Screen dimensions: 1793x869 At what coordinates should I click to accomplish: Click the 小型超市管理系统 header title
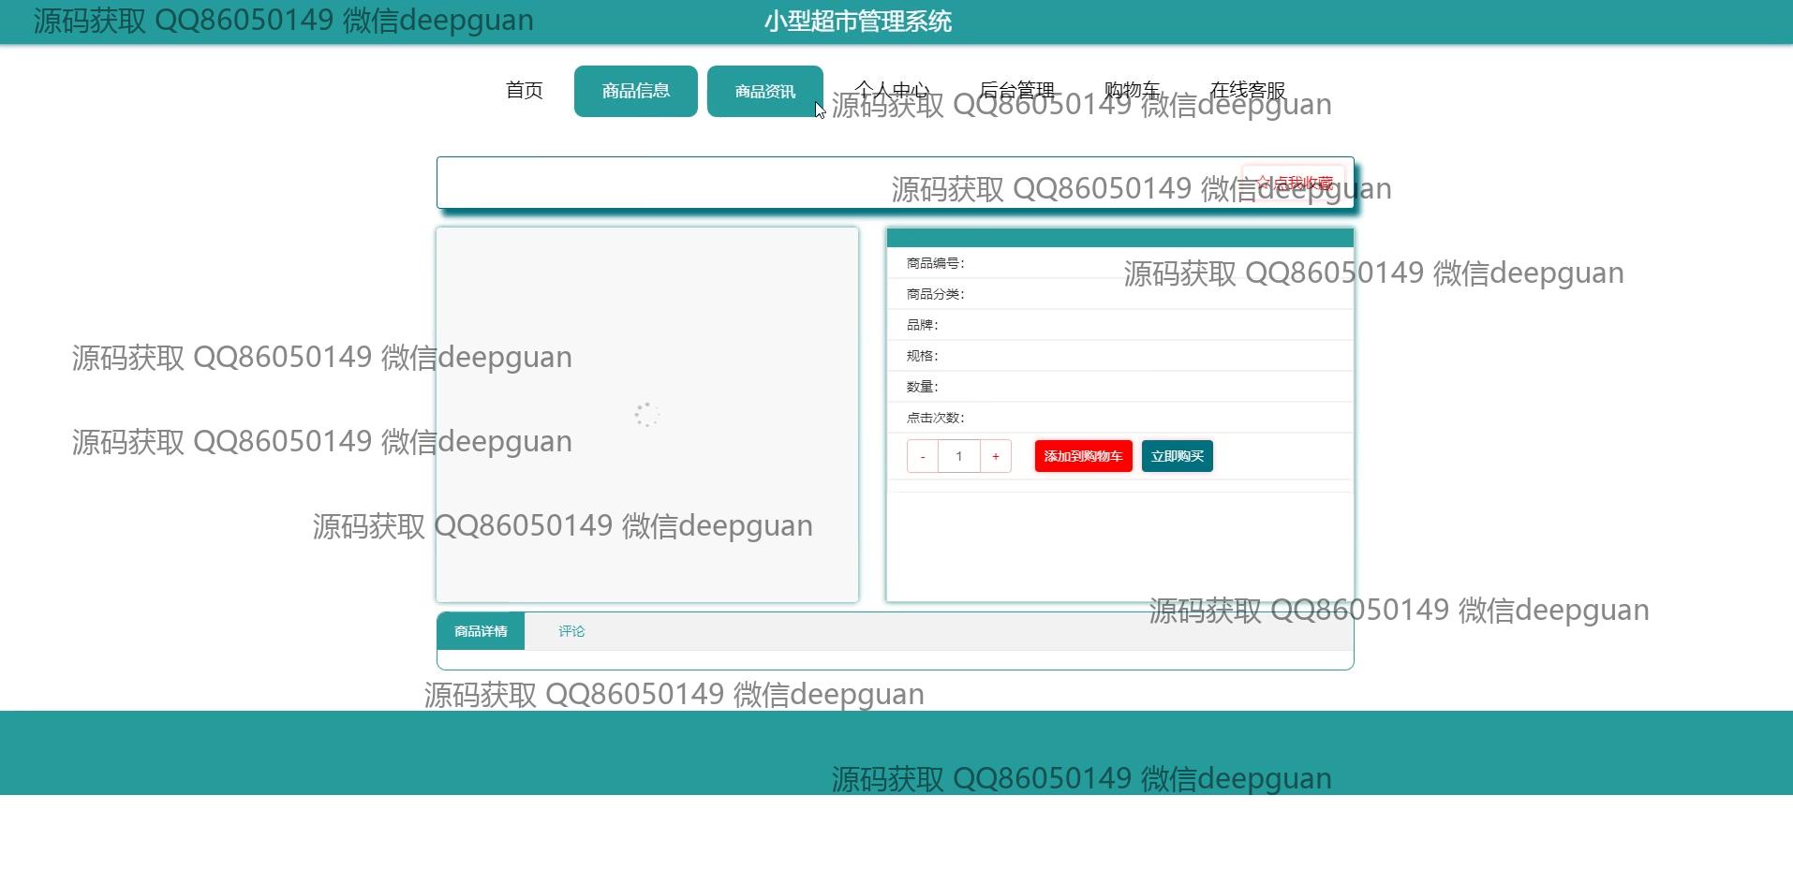pos(857,22)
